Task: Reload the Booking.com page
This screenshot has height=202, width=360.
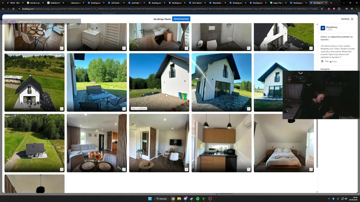Action: (x=13, y=9)
